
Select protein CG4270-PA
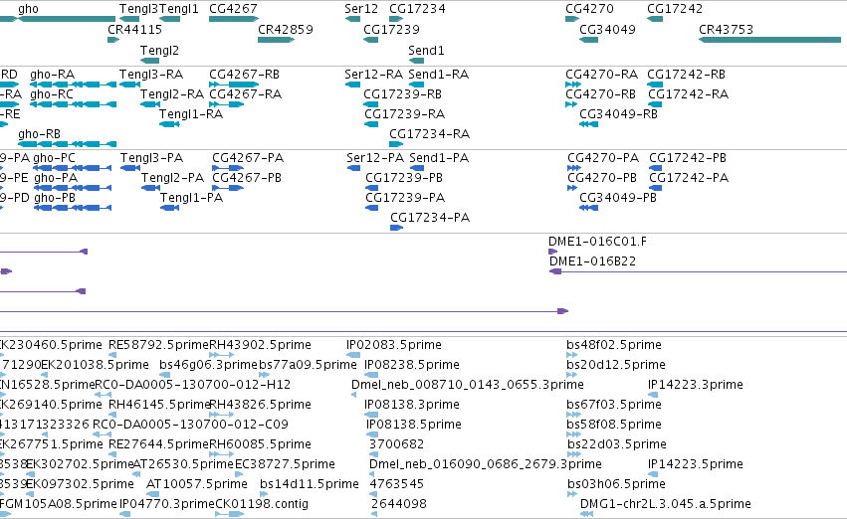point(603,157)
